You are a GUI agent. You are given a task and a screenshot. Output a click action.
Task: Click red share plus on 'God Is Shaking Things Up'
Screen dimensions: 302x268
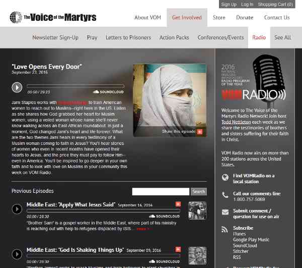point(178,249)
